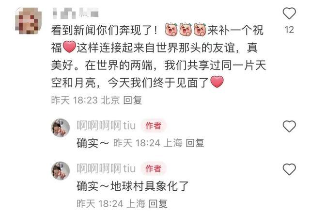Select the comment text 确实～地球村具象化了
This screenshot has height=216, width=310.
click(x=132, y=186)
